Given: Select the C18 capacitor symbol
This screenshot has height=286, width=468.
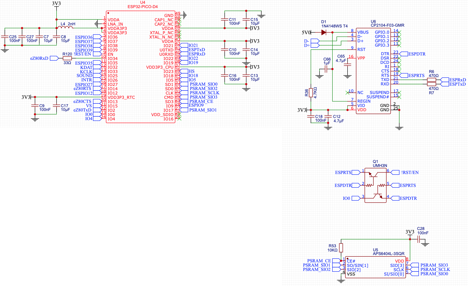Looking at the screenshot, I should click(x=311, y=116).
